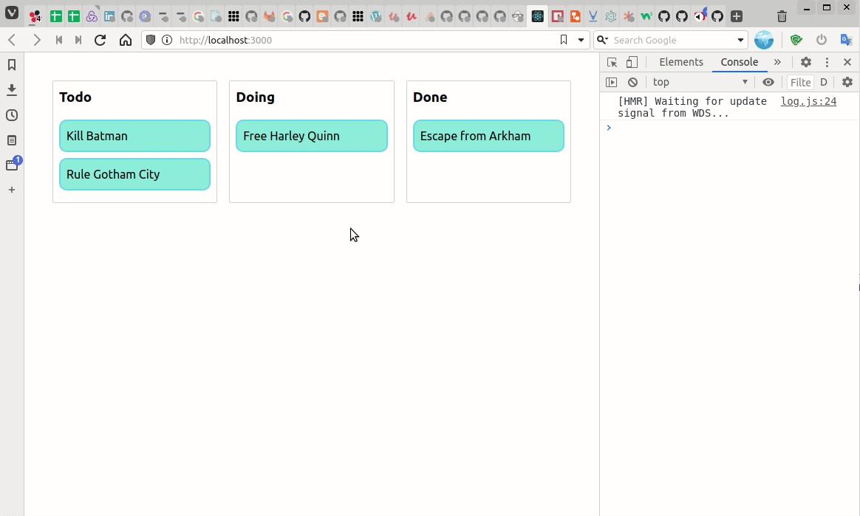Click the console input prompt arrow
This screenshot has width=860, height=516.
tap(608, 128)
